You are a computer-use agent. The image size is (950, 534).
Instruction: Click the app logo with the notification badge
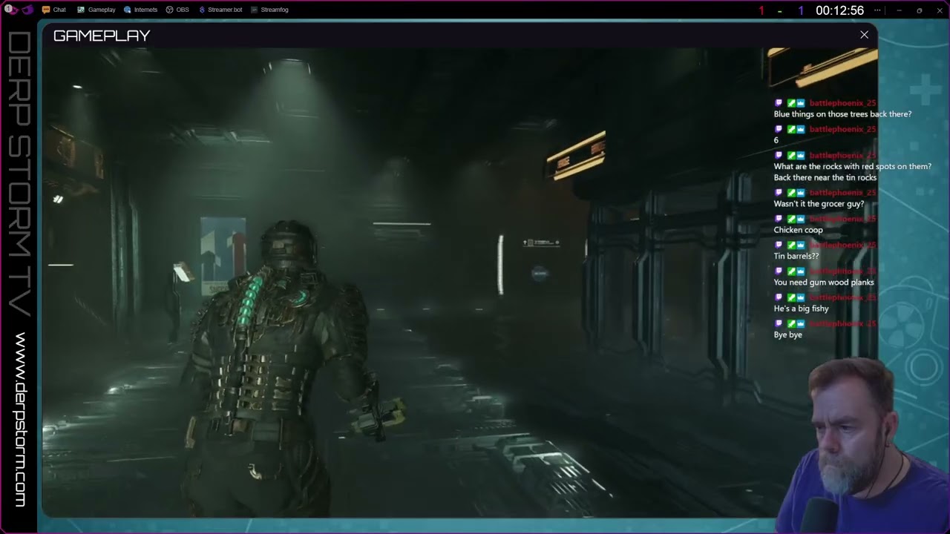[x=10, y=10]
